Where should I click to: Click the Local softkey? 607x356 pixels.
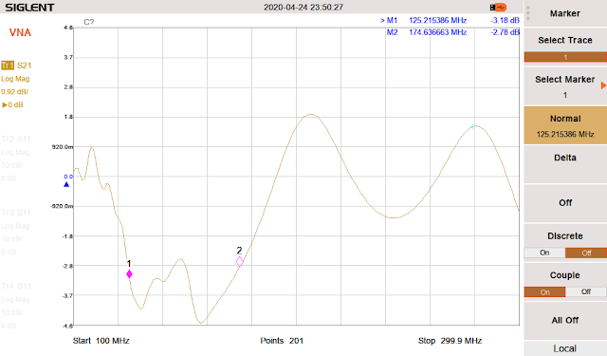(565, 348)
